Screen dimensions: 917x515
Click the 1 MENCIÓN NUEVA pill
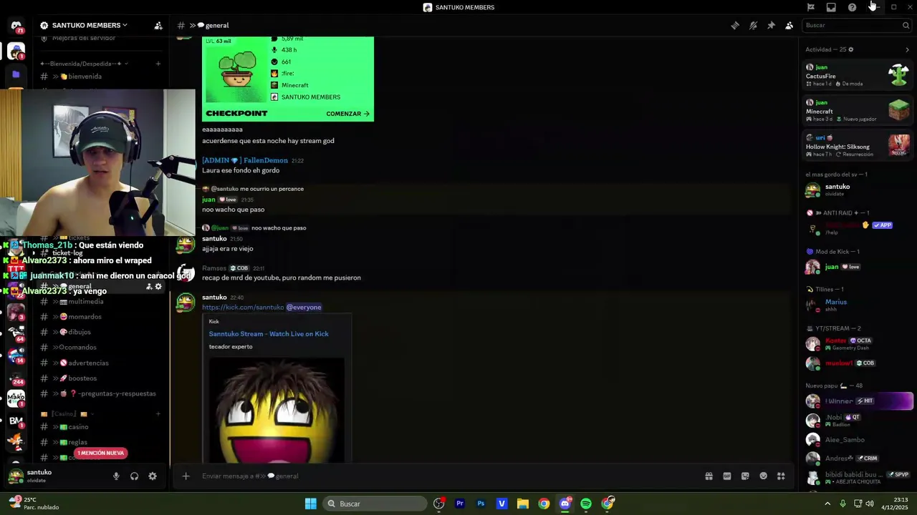(101, 453)
